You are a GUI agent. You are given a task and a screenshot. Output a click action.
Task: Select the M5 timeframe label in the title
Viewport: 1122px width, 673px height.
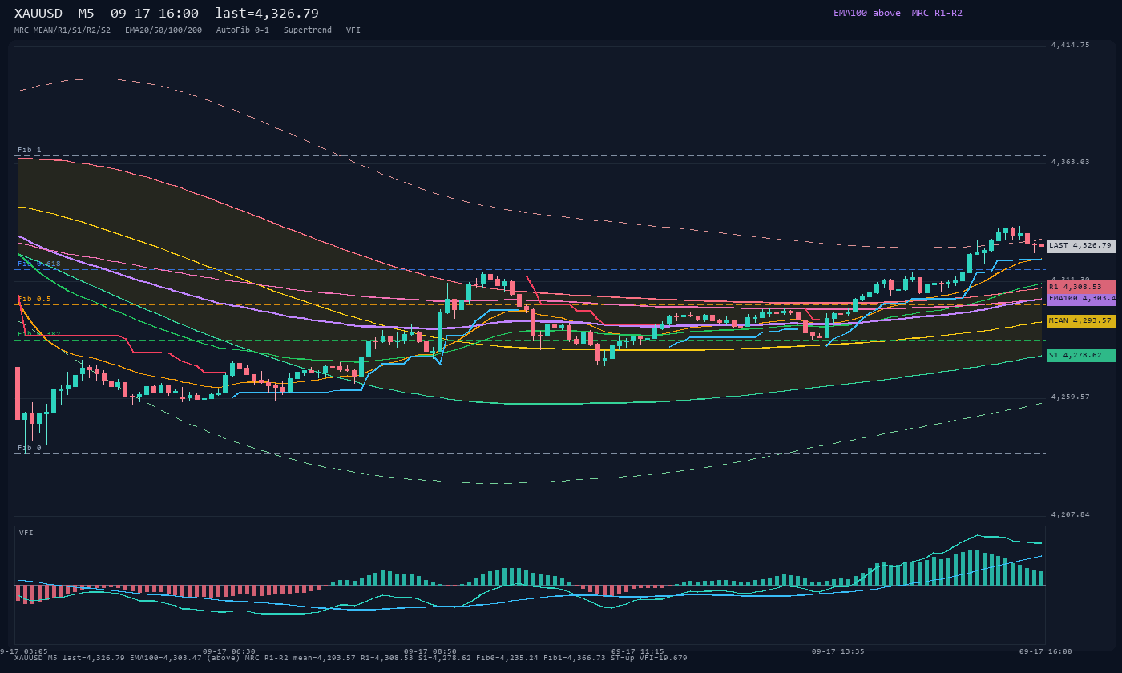(87, 13)
